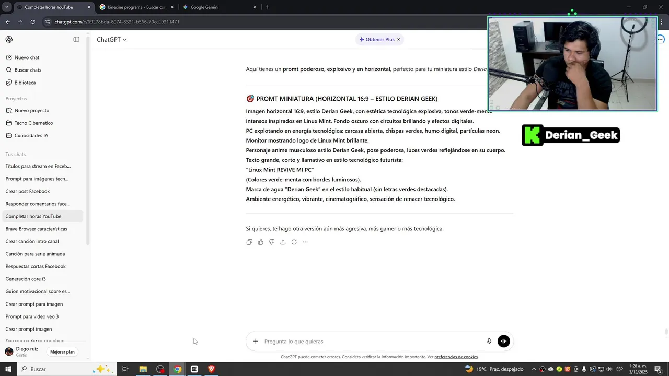Viewport: 669px width, 376px height.
Task: Click the plus attach button in composer
Action: coord(256,342)
